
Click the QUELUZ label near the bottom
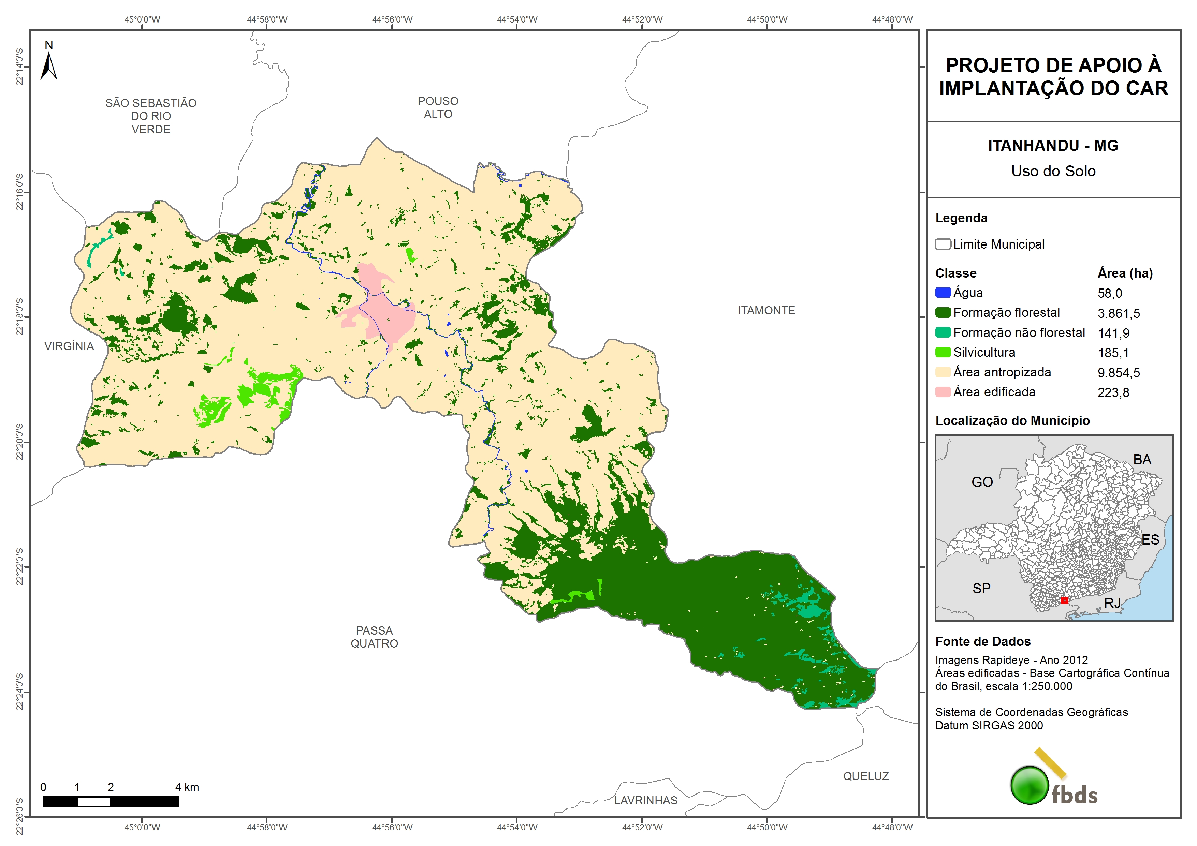click(x=865, y=776)
